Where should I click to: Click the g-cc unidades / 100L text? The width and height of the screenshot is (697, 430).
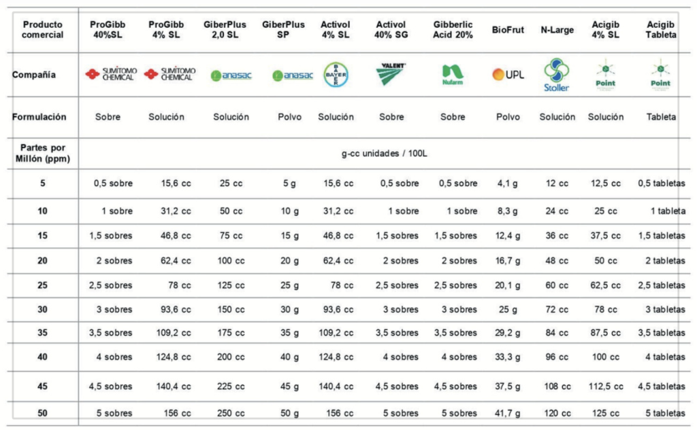385,153
